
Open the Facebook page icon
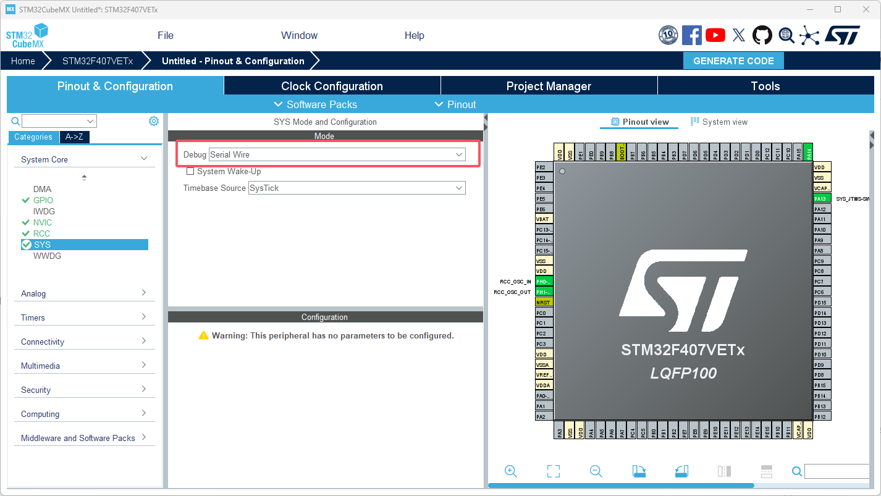coord(691,35)
